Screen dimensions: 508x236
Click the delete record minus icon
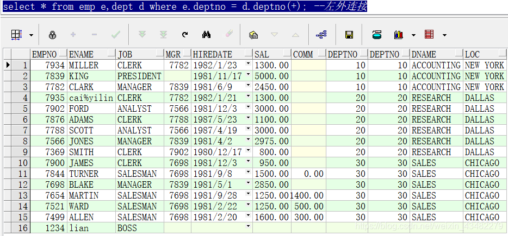point(94,35)
